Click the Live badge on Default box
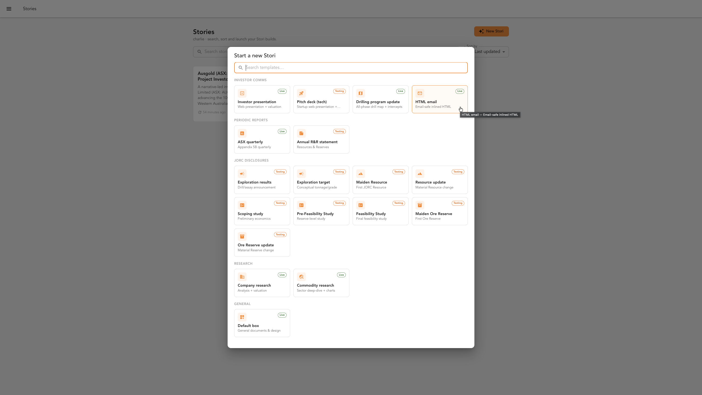The image size is (702, 395). pyautogui.click(x=282, y=315)
